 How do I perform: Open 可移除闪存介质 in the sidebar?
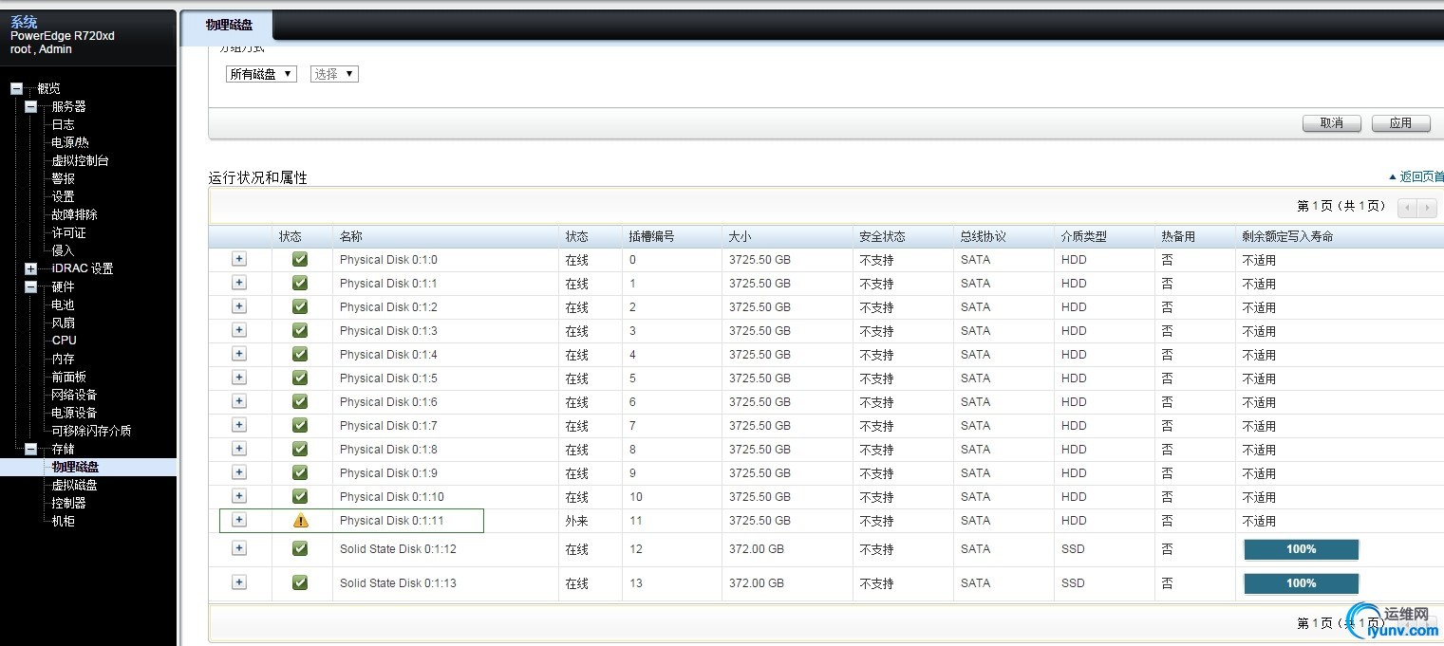91,431
